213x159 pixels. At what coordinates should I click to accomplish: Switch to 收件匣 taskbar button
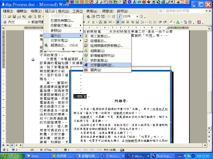[62, 156]
